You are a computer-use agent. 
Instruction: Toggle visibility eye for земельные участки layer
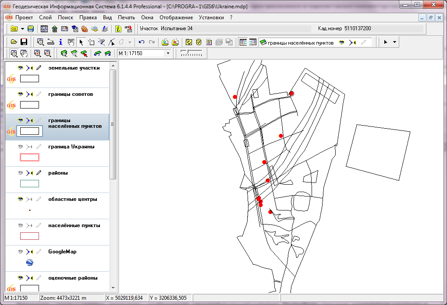coord(20,68)
